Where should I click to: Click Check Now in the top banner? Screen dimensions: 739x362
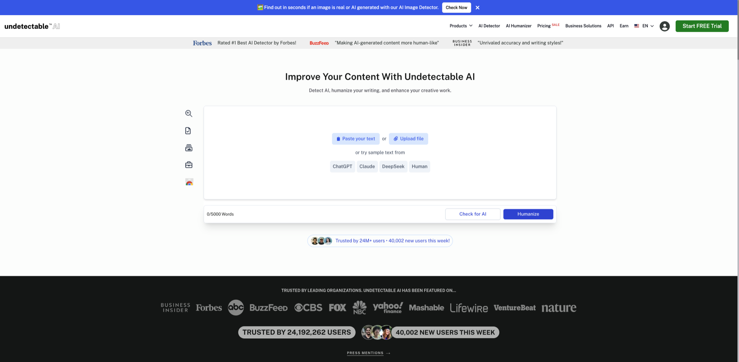(457, 7)
